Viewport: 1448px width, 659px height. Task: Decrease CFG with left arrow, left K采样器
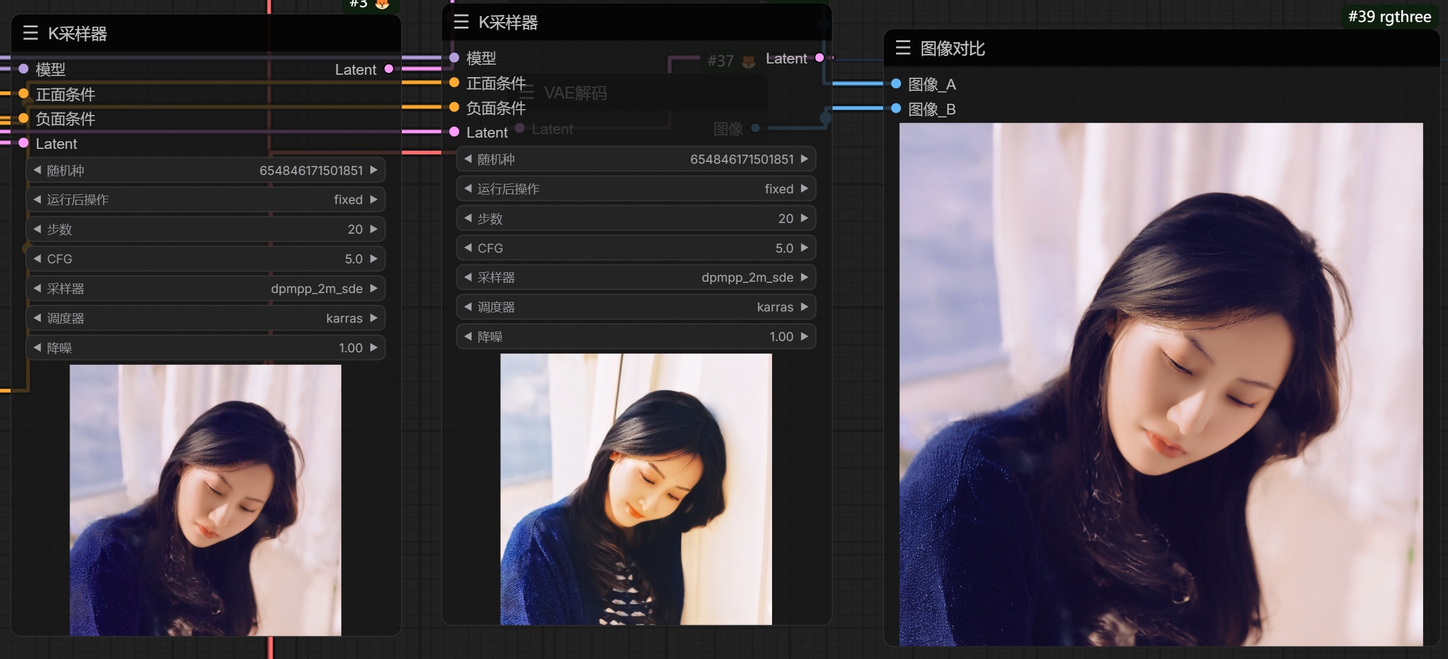[x=37, y=259]
